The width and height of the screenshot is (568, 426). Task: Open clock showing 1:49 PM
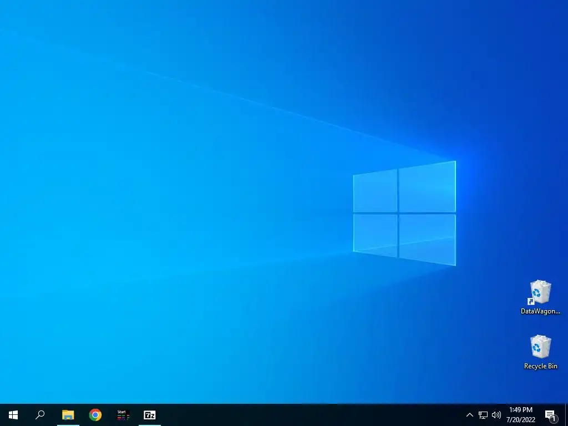pyautogui.click(x=520, y=415)
